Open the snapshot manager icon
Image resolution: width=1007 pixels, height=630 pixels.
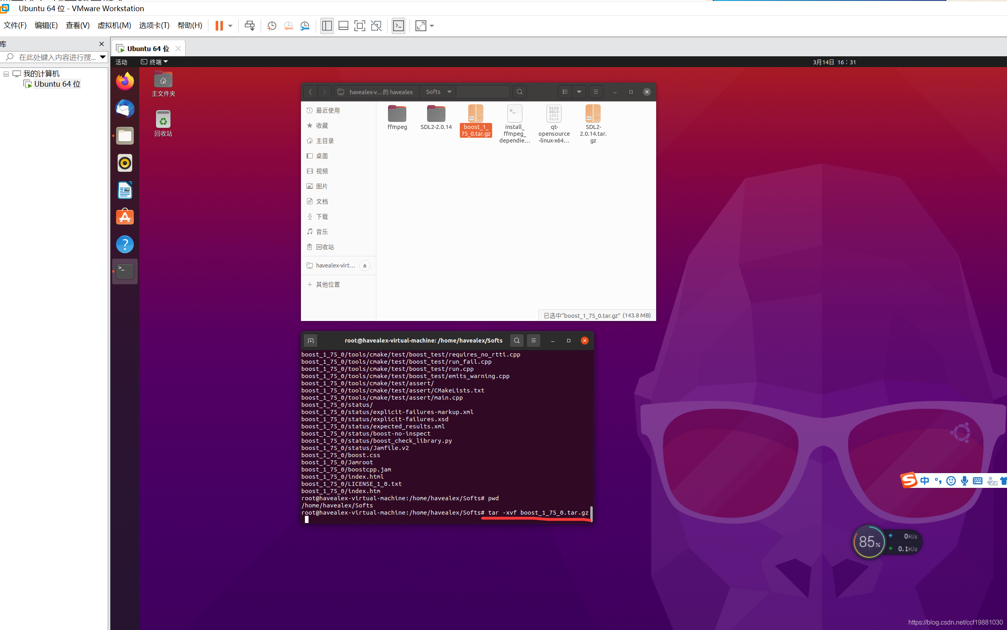click(305, 26)
